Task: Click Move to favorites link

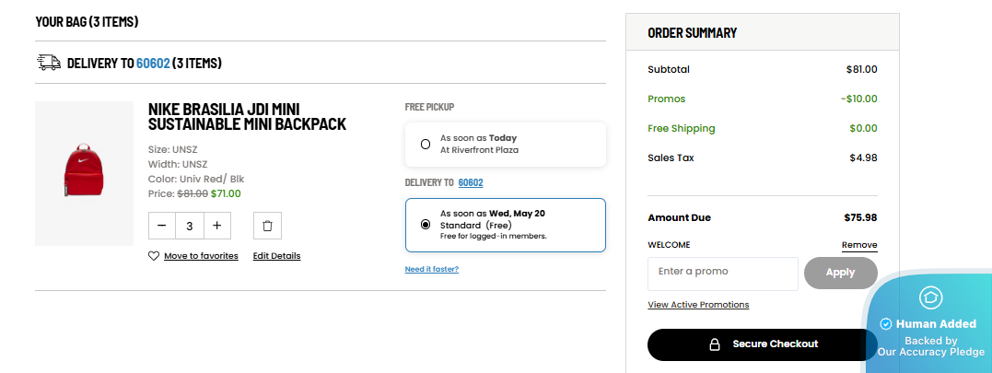Action: 201,256
